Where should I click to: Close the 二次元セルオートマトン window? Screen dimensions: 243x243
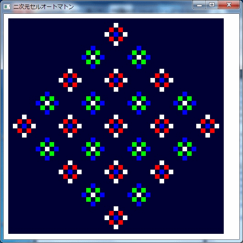[x=229, y=5]
